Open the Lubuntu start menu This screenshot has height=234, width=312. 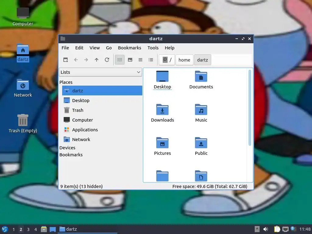[x=5, y=229]
